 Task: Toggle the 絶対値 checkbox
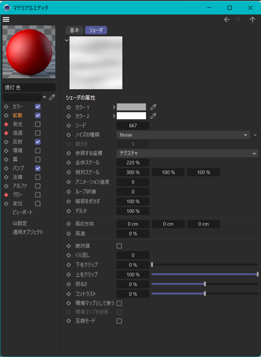pyautogui.click(x=119, y=246)
